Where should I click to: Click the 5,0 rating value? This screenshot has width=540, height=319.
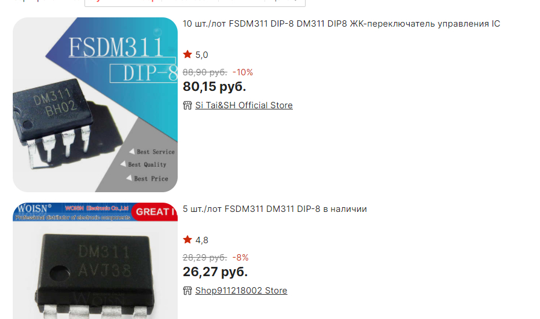point(202,55)
